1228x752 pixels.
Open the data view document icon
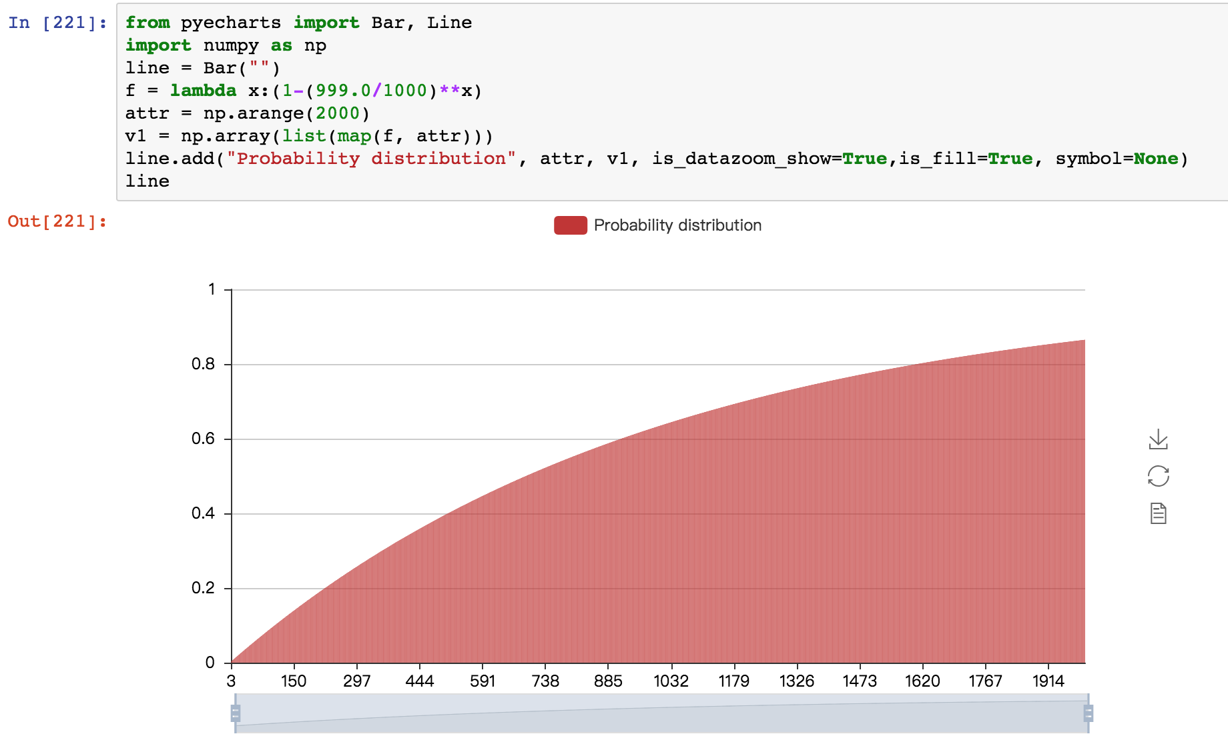point(1158,513)
